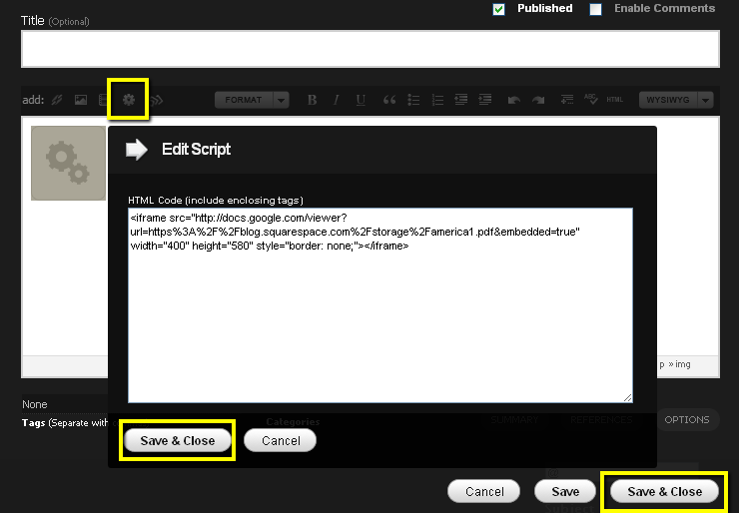Switch to the OPTIONS tab
739x513 pixels.
(x=686, y=420)
